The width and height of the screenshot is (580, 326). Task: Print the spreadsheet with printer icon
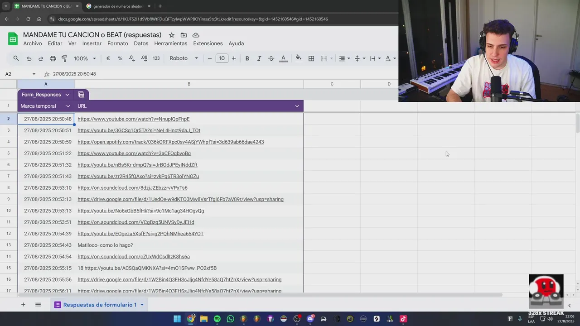tap(53, 58)
